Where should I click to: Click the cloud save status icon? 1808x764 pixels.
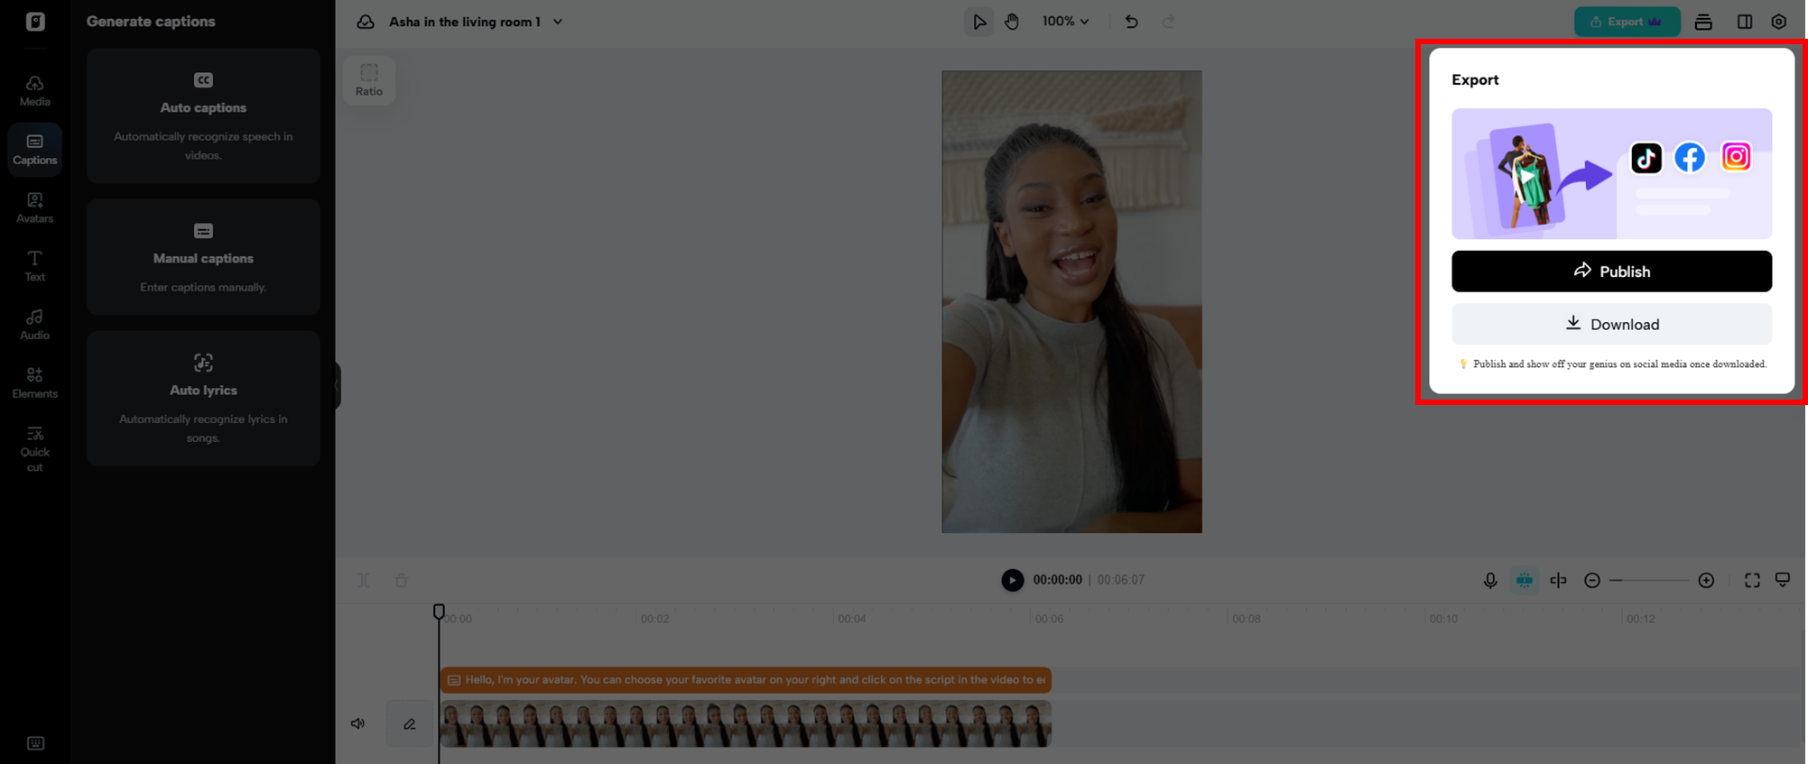pyautogui.click(x=365, y=22)
